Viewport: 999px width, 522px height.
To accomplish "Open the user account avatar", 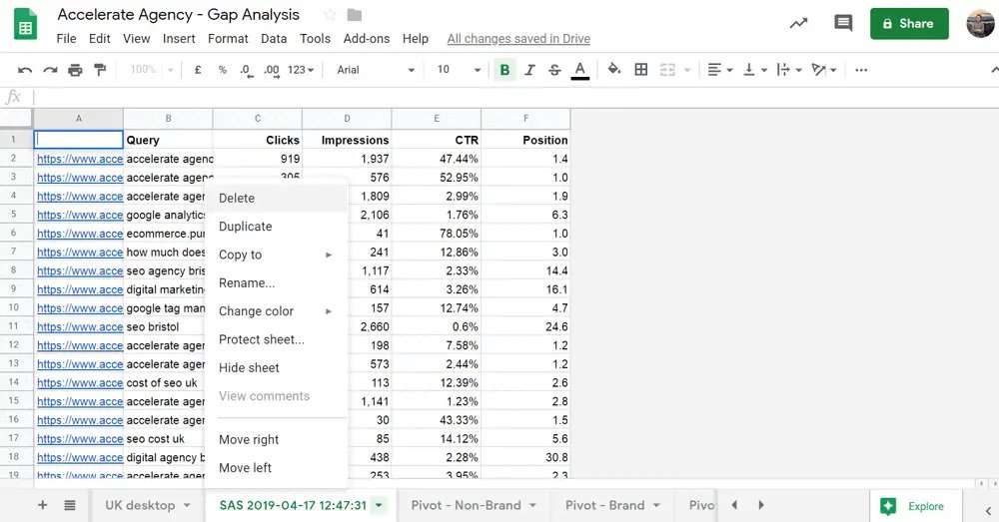I will click(980, 24).
